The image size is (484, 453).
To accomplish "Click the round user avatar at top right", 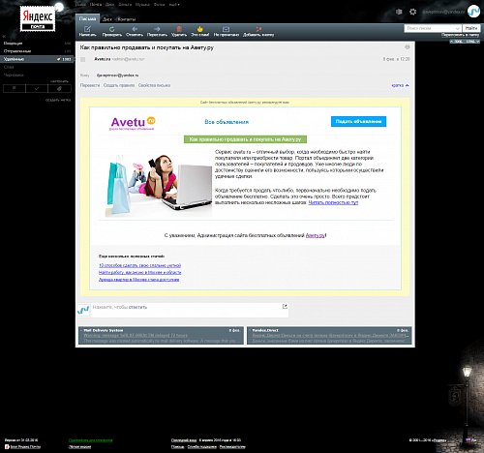I will click(474, 12).
